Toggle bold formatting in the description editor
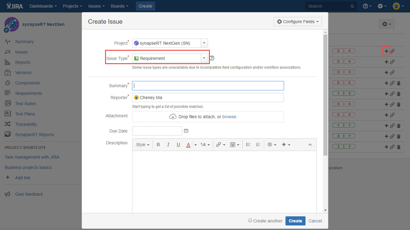This screenshot has width=410, height=230. [158, 145]
